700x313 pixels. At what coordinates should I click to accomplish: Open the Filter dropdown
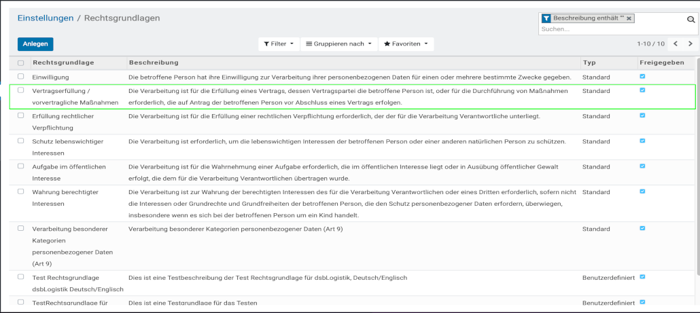point(279,44)
